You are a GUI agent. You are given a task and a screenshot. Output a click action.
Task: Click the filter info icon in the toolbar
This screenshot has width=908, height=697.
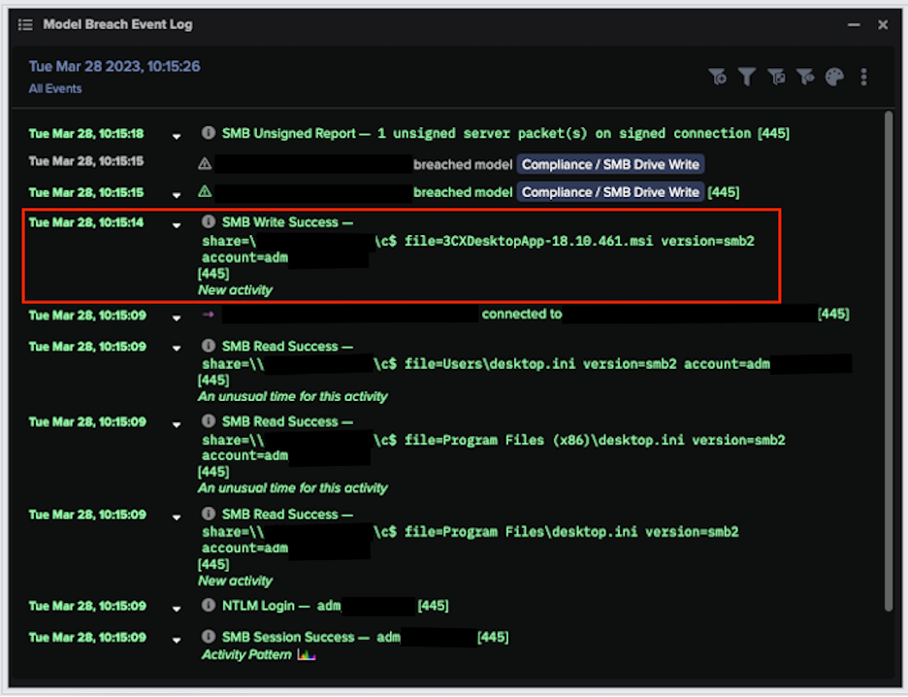pyautogui.click(x=805, y=77)
